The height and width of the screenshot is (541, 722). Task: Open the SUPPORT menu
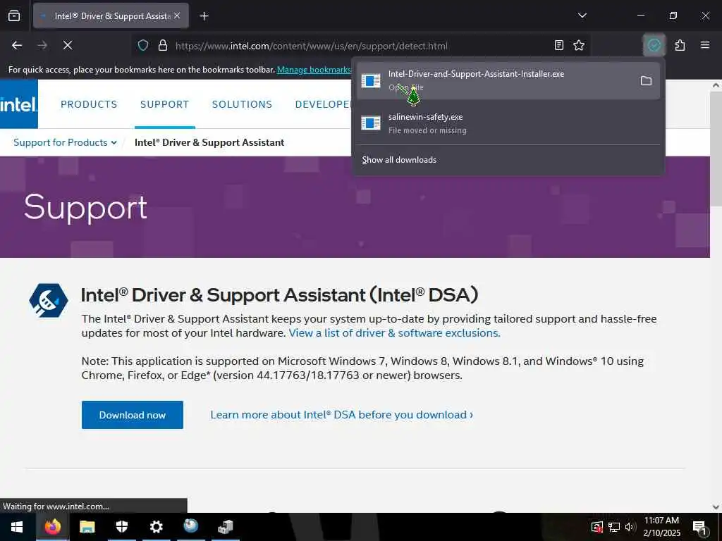pos(164,104)
